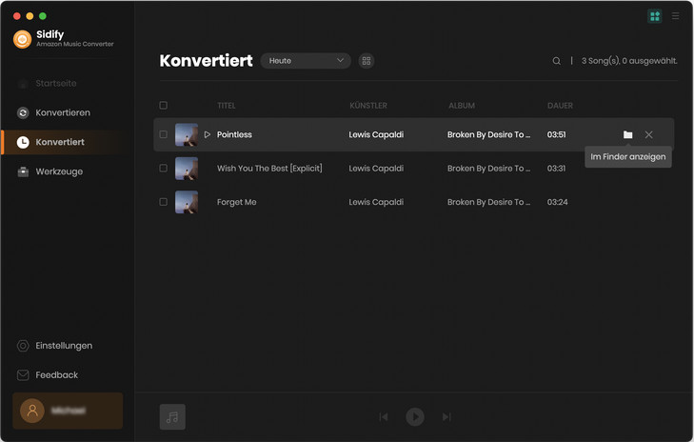694x442 pixels.
Task: Open the user account panel
Action: click(x=68, y=411)
